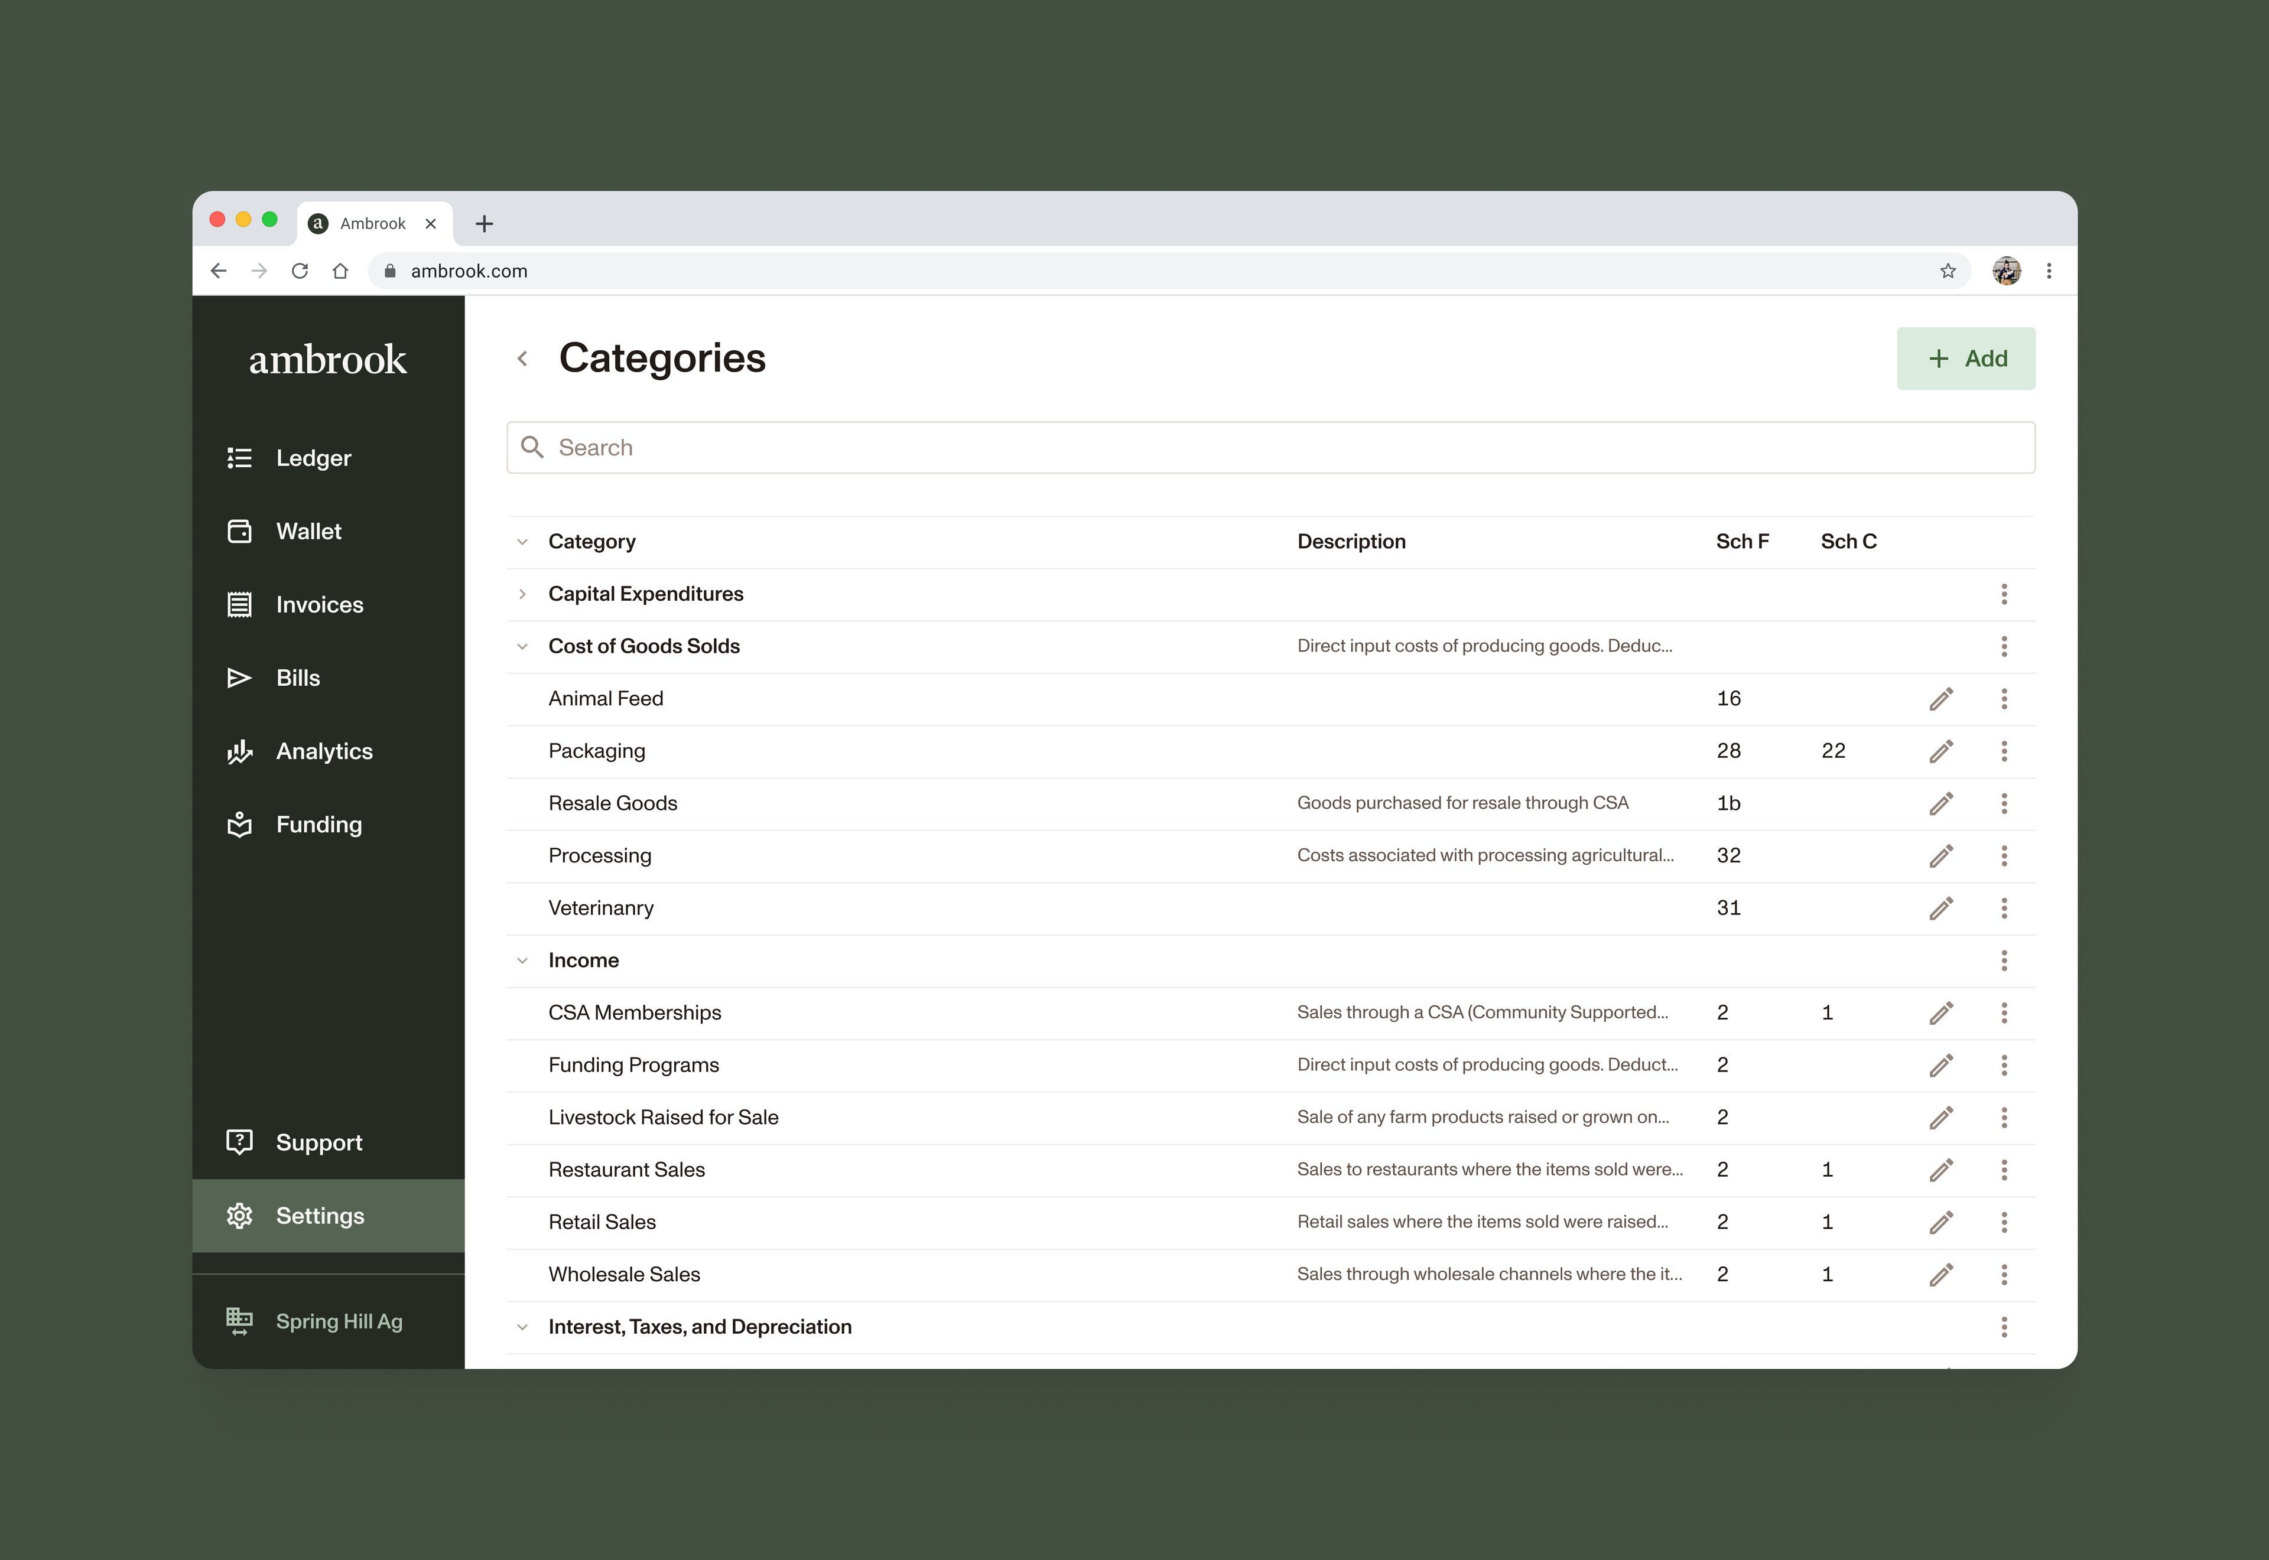Click the back chevron beside Categories title
Viewport: 2269px width, 1560px height.
pos(523,359)
